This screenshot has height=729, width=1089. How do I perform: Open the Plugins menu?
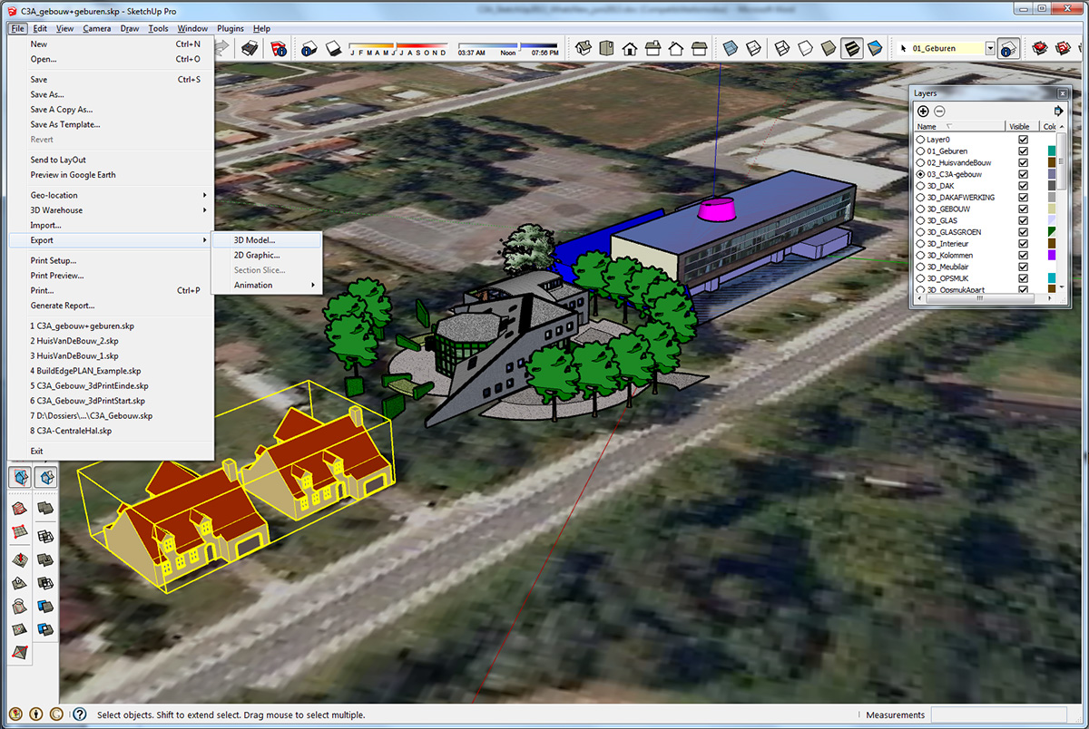click(x=231, y=28)
